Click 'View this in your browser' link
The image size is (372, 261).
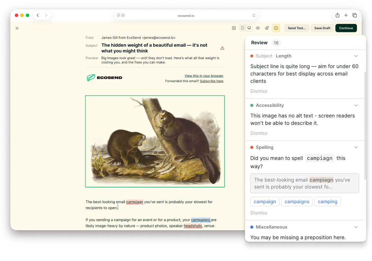(204, 76)
